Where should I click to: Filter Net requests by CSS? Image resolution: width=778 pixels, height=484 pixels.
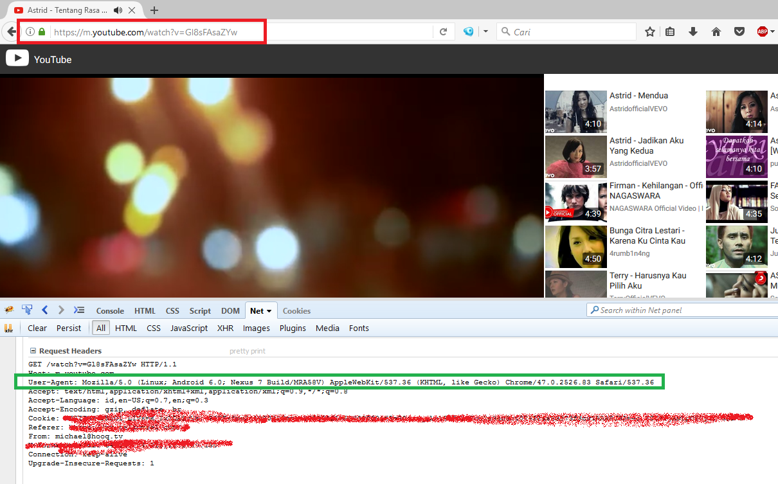(x=154, y=328)
